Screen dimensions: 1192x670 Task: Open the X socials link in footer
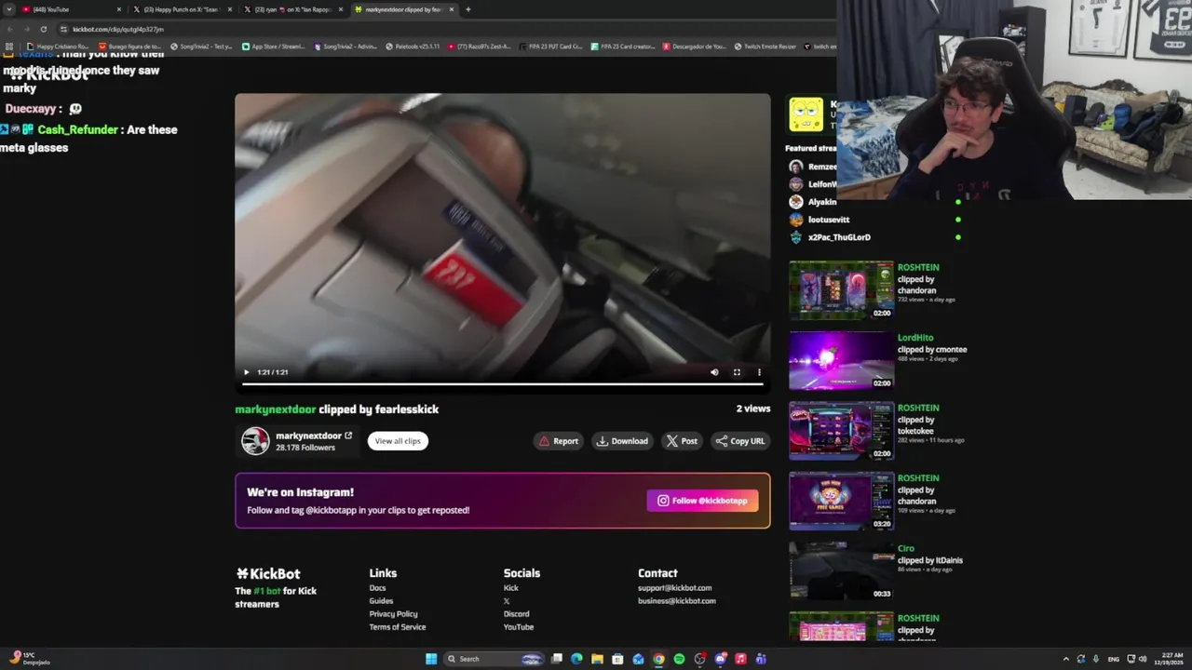507,601
